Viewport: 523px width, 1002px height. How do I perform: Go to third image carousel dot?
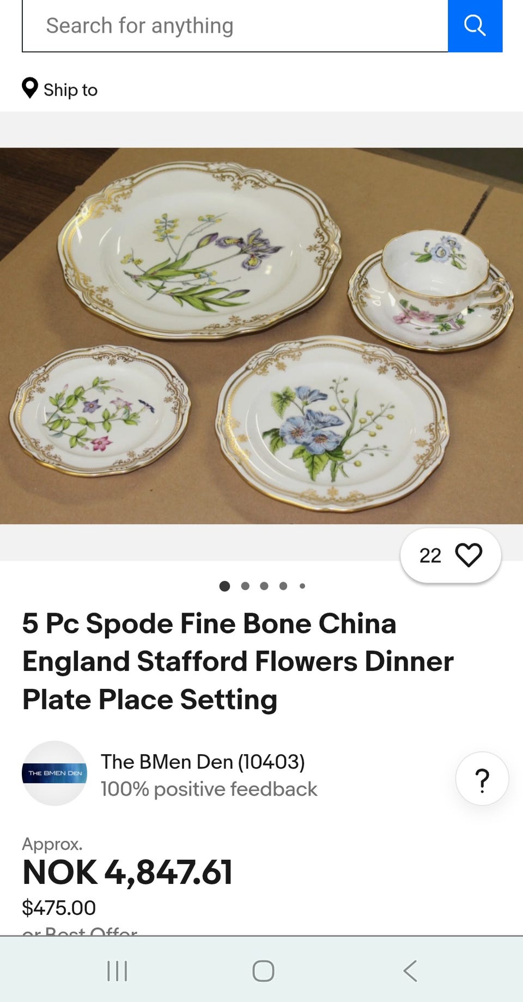click(264, 586)
